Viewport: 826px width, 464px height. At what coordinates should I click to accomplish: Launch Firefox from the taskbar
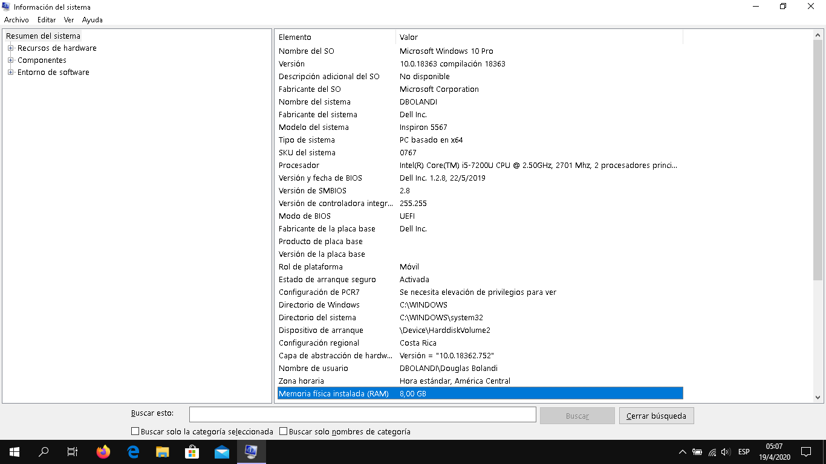pyautogui.click(x=103, y=451)
